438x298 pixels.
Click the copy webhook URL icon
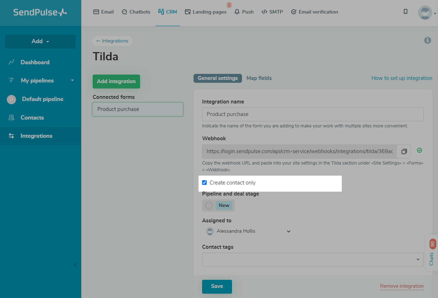(x=404, y=152)
